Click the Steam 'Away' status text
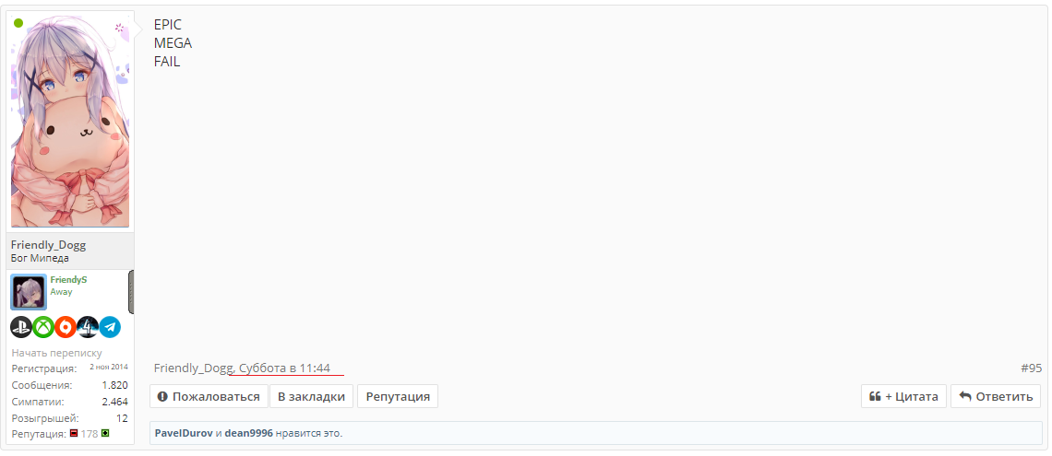 pos(61,292)
